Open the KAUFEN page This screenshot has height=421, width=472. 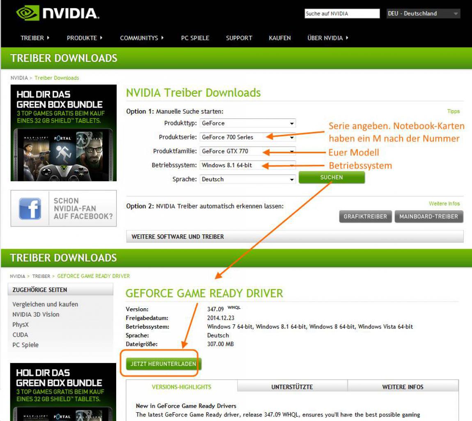coord(280,38)
